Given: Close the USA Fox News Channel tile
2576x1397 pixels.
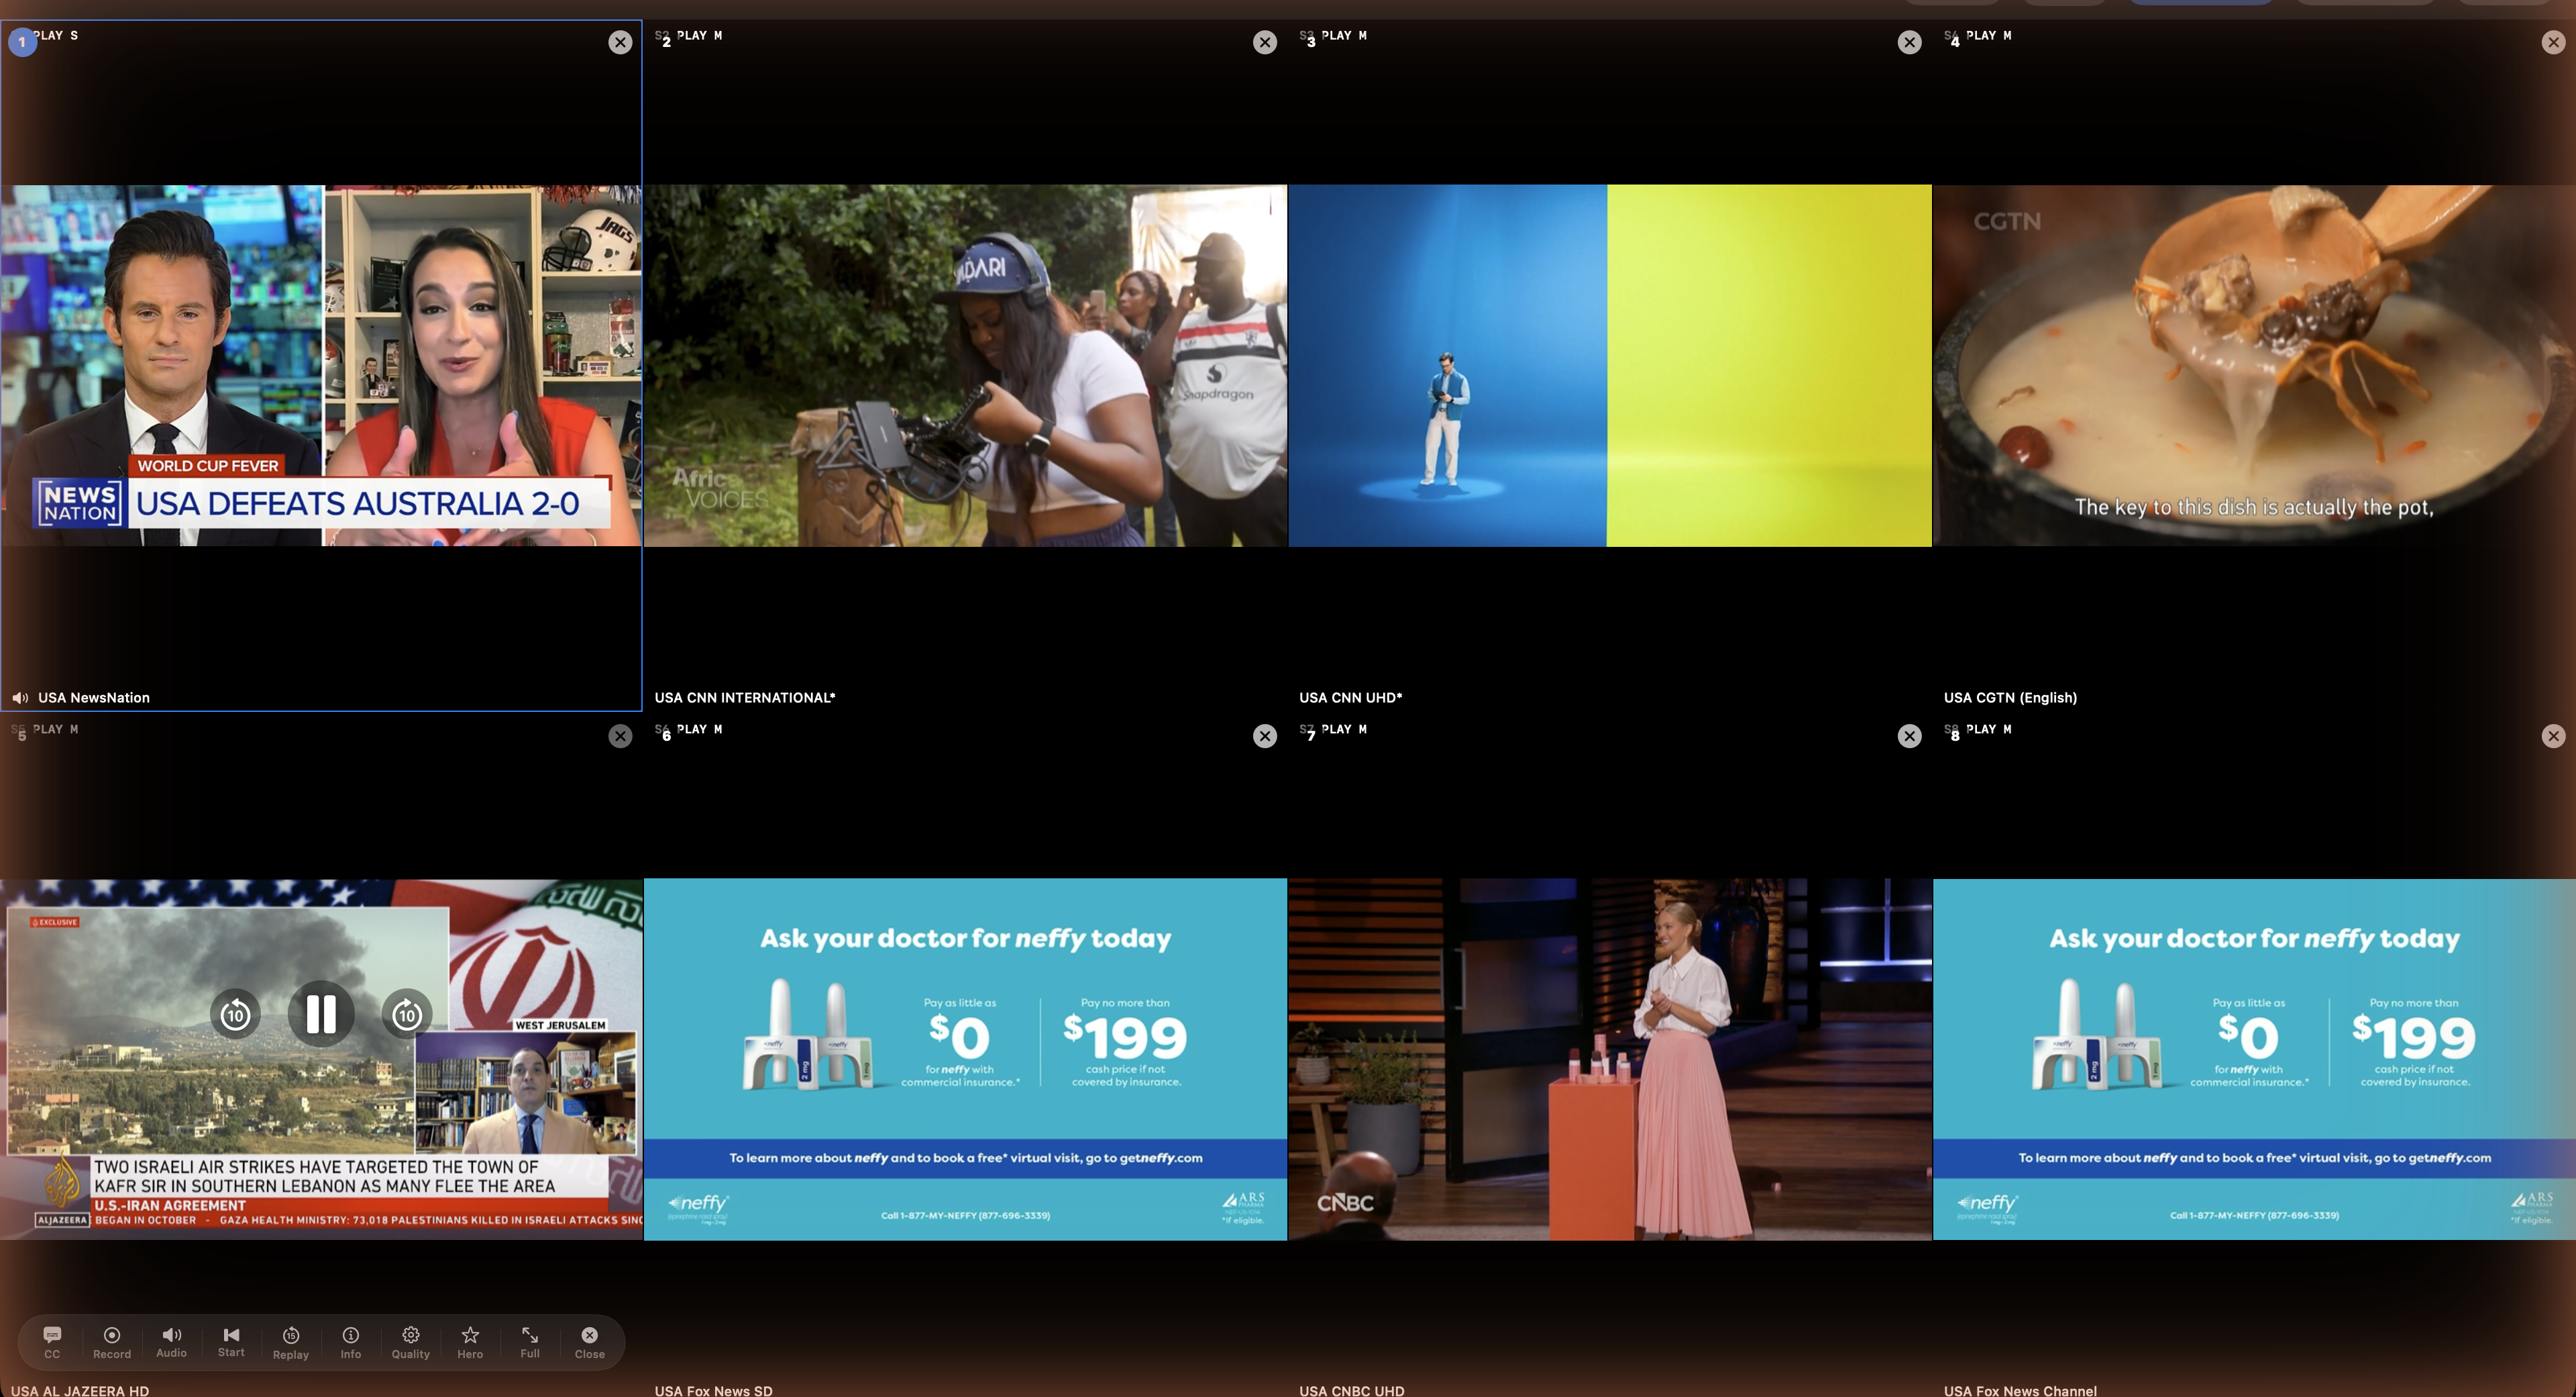Looking at the screenshot, I should tap(2553, 736).
